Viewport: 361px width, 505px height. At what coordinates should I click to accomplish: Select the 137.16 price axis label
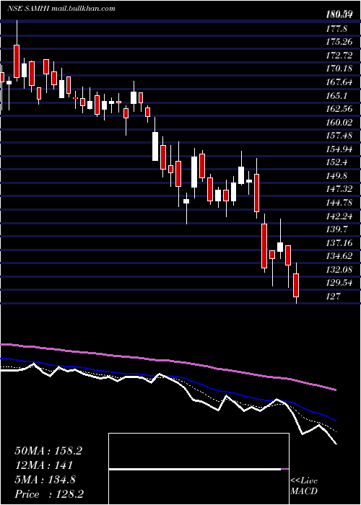(339, 242)
